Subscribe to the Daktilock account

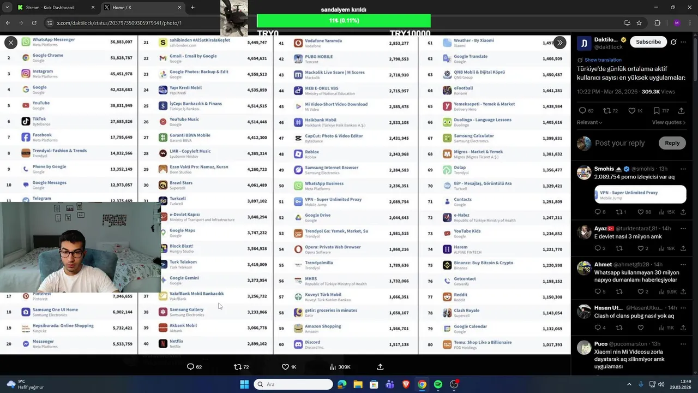648,42
